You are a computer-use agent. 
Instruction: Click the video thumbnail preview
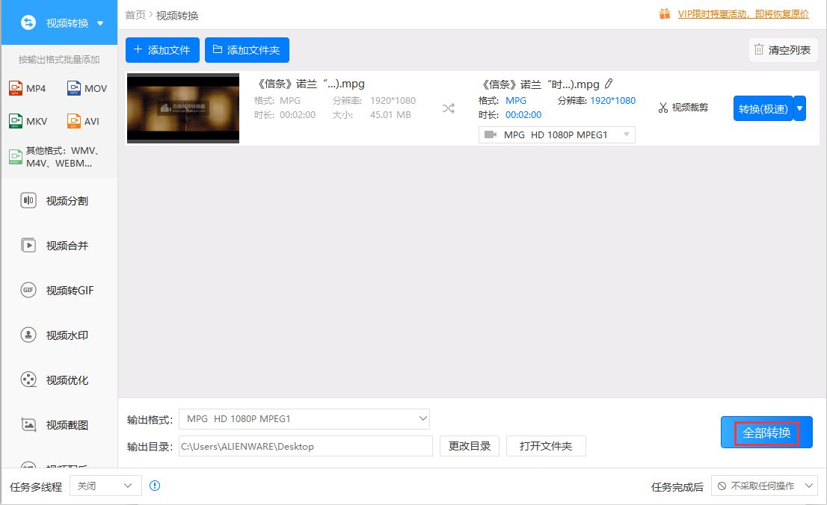pos(183,108)
